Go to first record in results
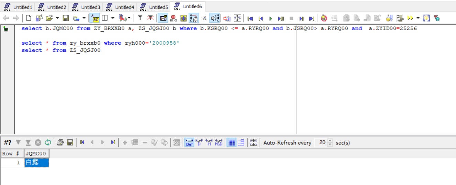This screenshot has width=456, height=185. [x=82, y=142]
